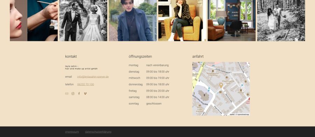Screen dimensions: 315x137
Task: Click the 'email' label
Action: coord(68,77)
